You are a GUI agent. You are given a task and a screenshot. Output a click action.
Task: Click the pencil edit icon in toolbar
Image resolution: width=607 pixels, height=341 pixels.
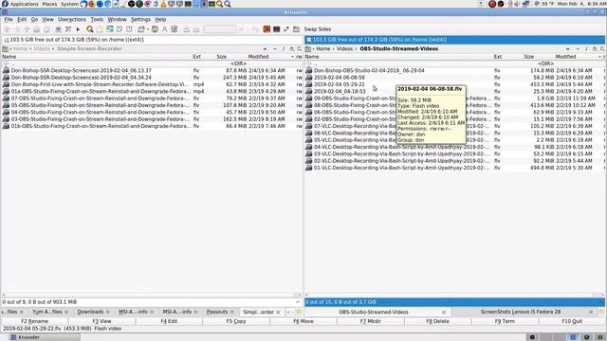(286, 29)
